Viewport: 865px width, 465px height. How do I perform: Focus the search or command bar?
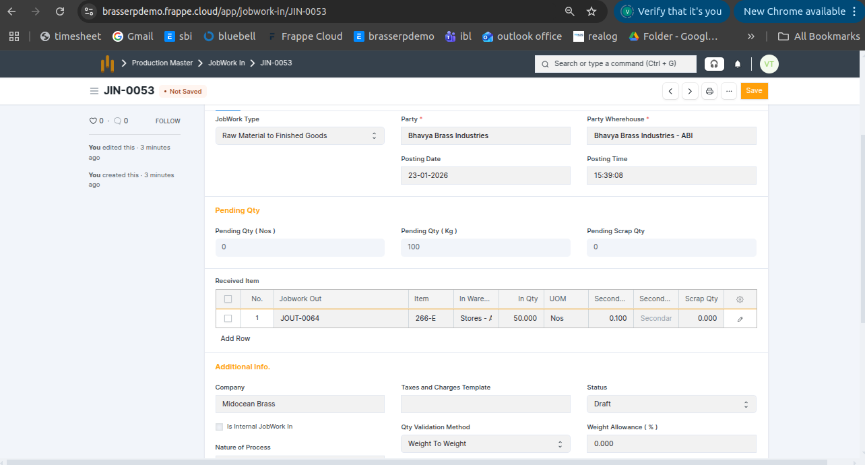[x=615, y=63]
